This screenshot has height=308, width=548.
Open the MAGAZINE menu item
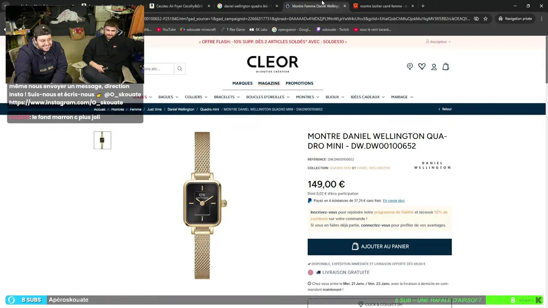click(269, 83)
